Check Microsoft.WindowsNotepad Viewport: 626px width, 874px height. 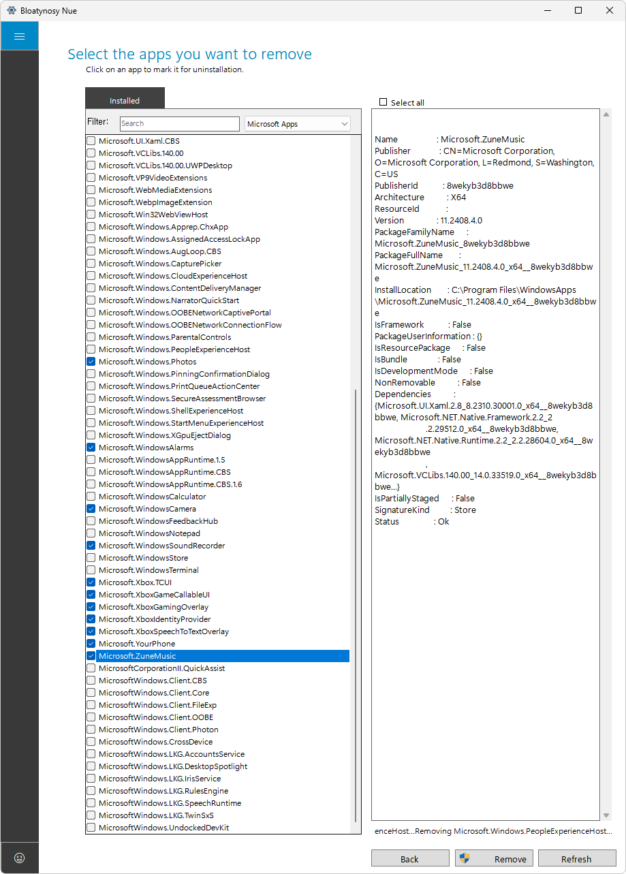[x=91, y=533]
